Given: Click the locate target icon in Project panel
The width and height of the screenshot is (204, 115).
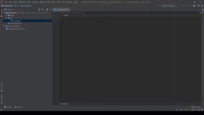Looking at the screenshot, I should tap(39, 10).
